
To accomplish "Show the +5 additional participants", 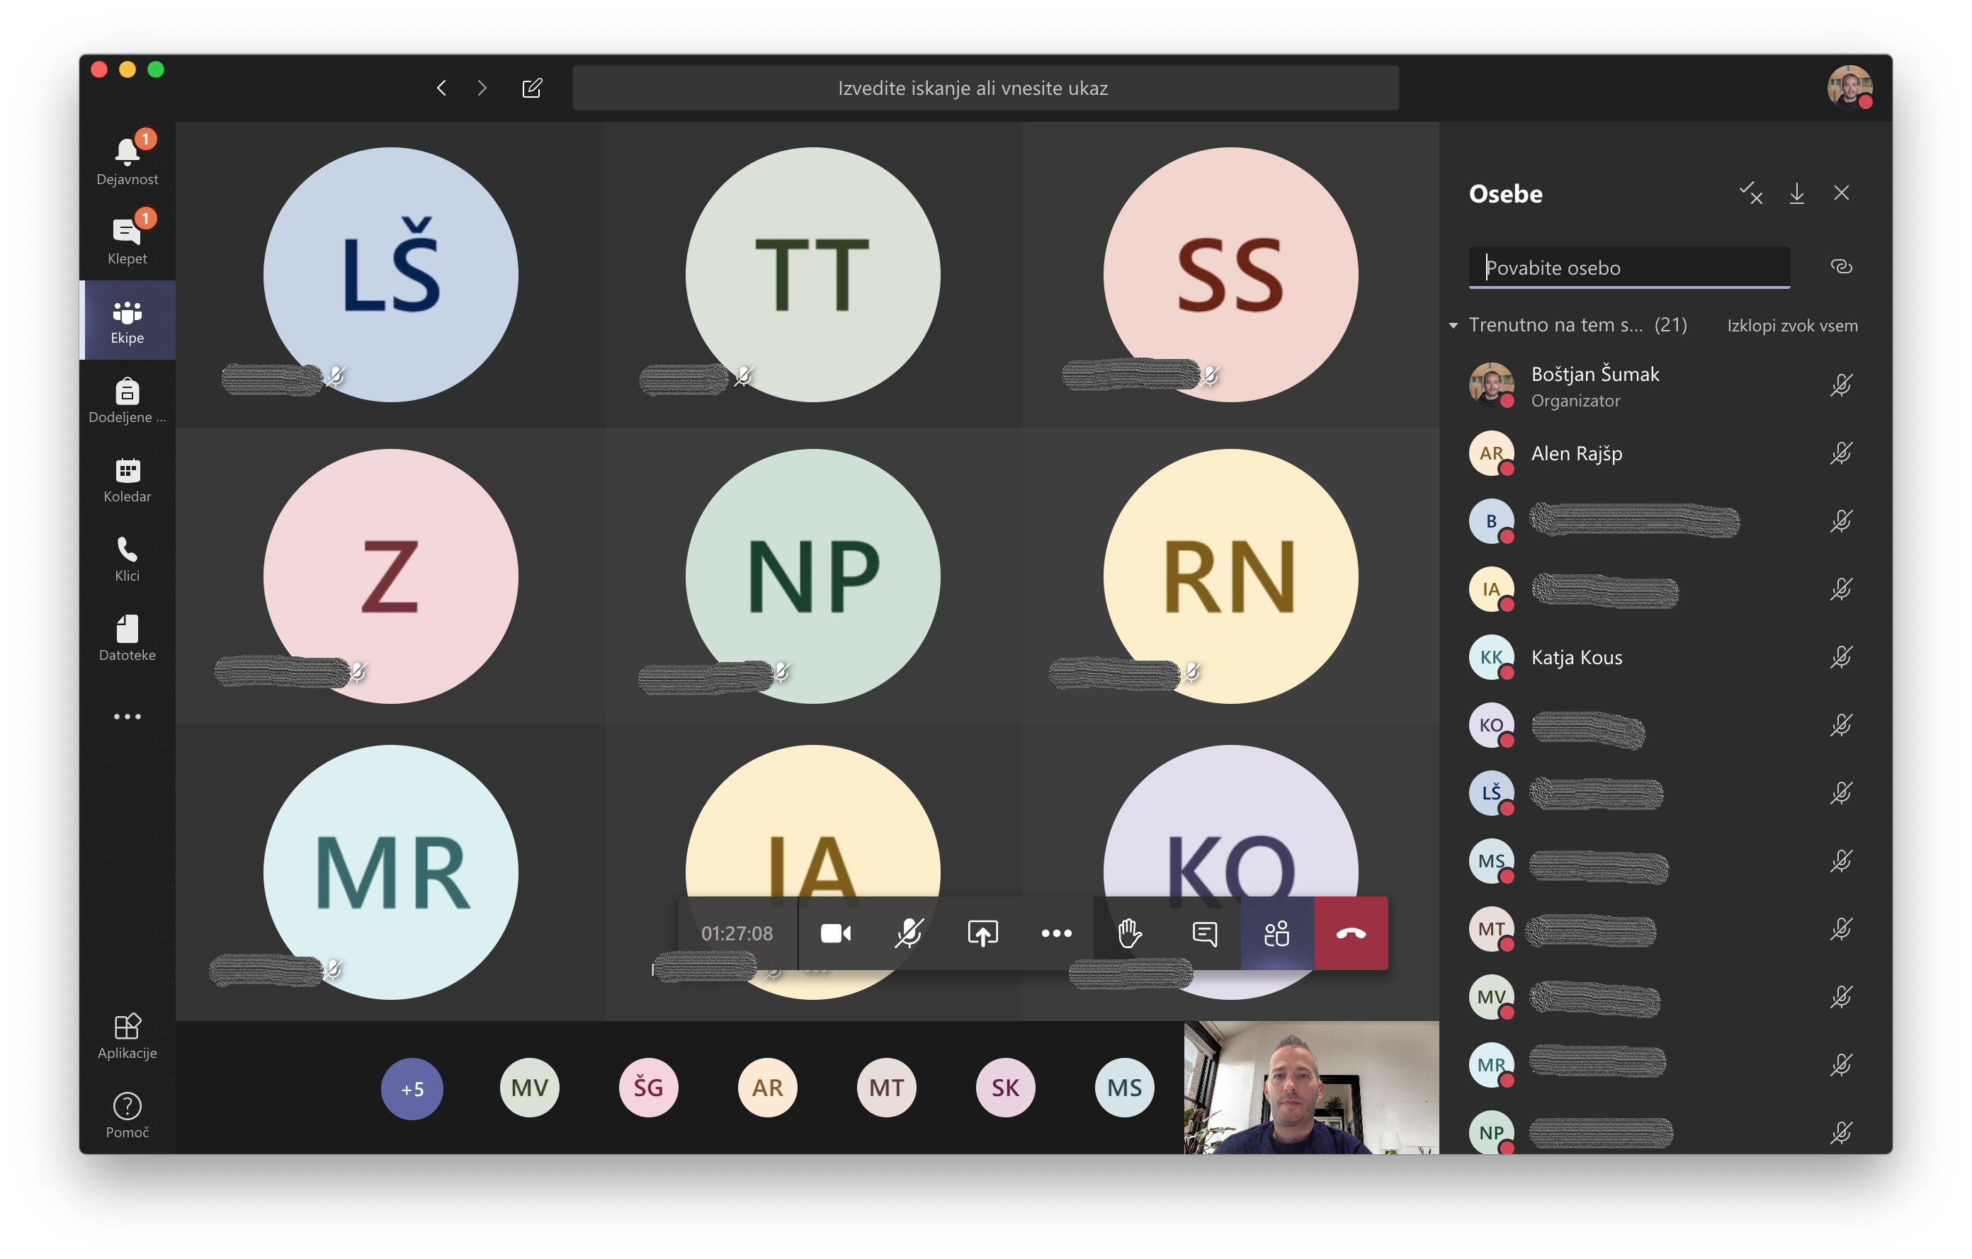I will 411,1088.
